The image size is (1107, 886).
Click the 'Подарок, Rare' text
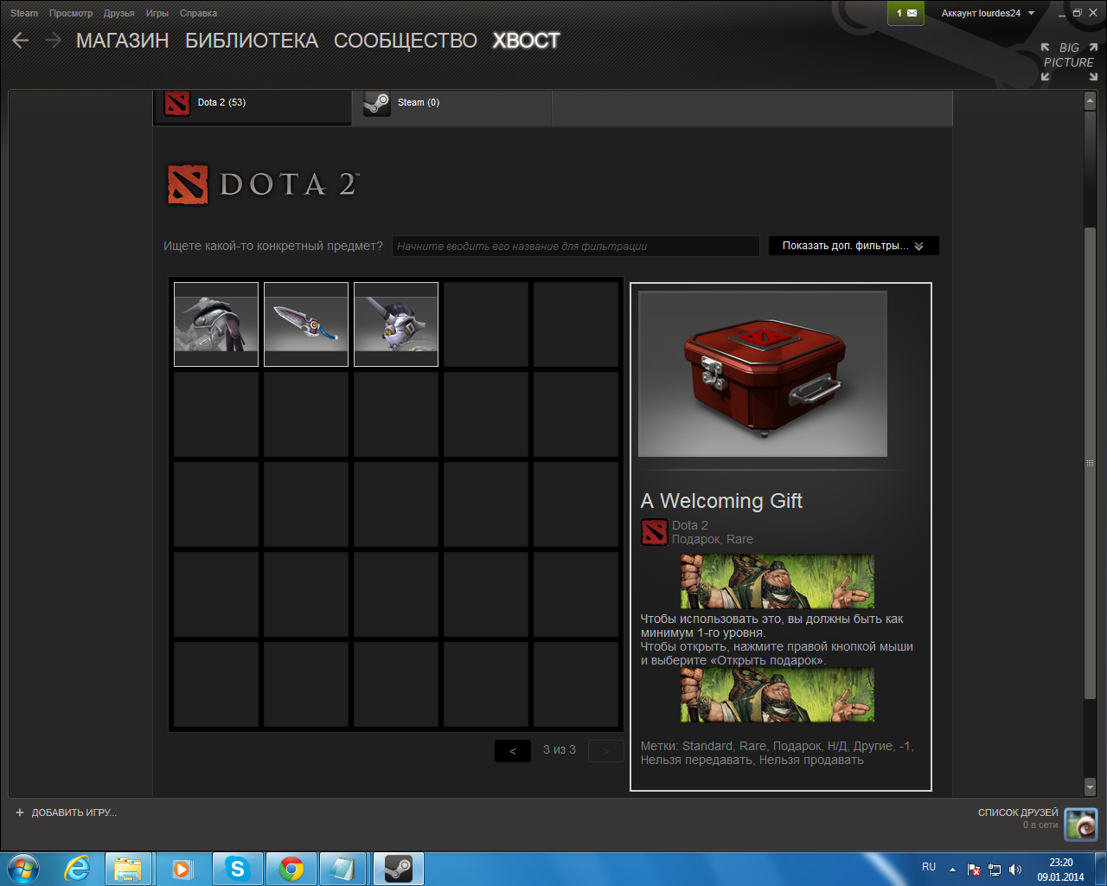pyautogui.click(x=713, y=539)
